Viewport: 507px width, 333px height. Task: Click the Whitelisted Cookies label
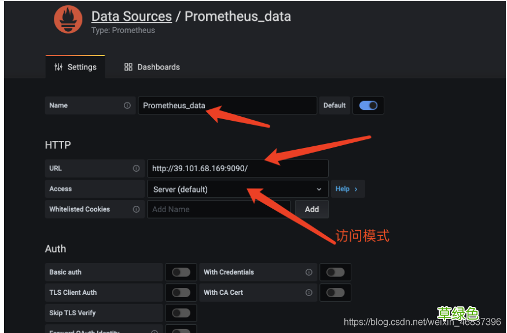click(79, 209)
